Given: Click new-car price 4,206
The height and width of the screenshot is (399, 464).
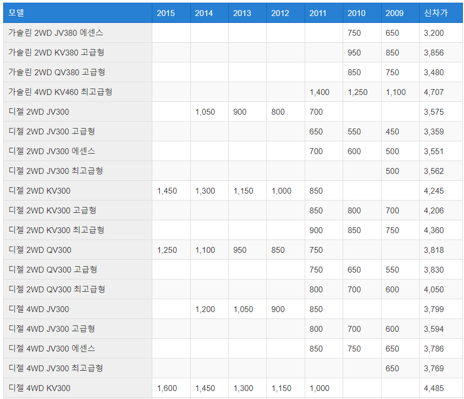Looking at the screenshot, I should pyautogui.click(x=434, y=211).
